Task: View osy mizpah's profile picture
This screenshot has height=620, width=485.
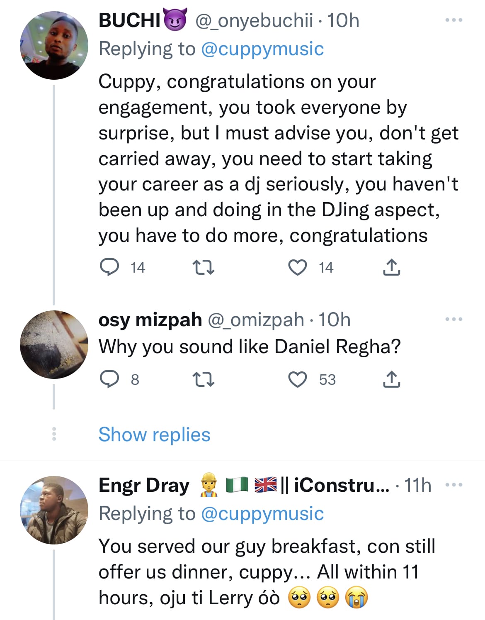Action: (x=54, y=344)
